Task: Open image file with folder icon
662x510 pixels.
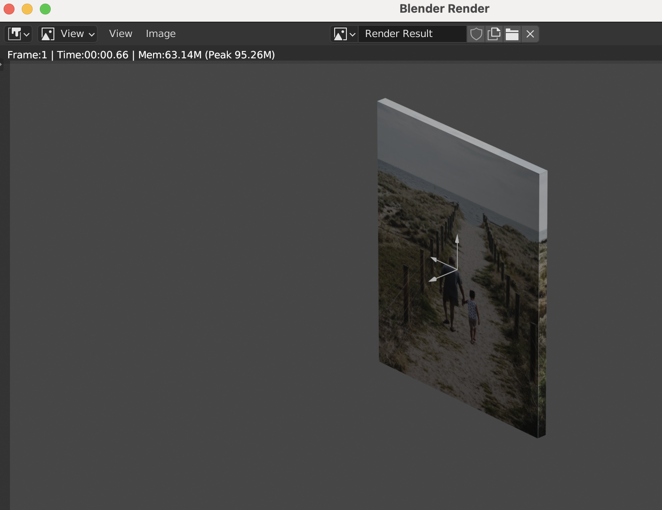Action: [x=512, y=34]
